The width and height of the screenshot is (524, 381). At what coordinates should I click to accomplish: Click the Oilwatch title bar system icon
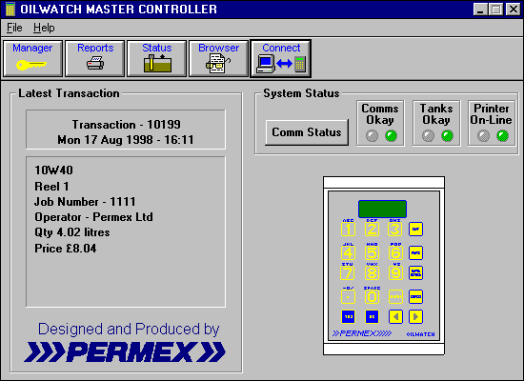coord(10,9)
